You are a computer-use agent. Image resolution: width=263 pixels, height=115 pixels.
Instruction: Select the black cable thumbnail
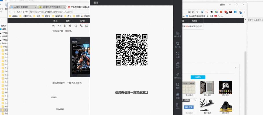pyautogui.click(x=207, y=105)
